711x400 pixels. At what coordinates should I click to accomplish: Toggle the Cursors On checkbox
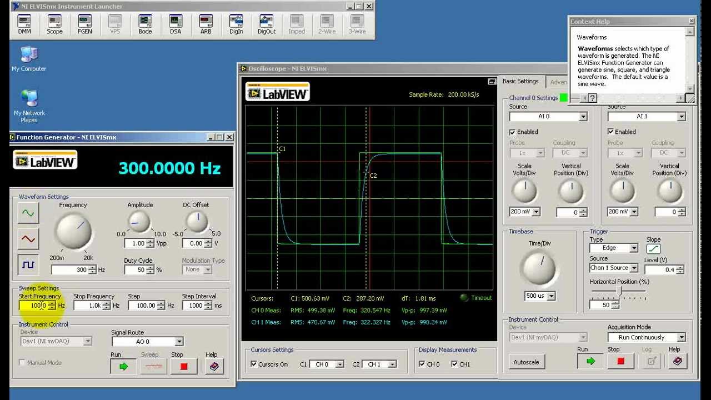[x=254, y=364]
